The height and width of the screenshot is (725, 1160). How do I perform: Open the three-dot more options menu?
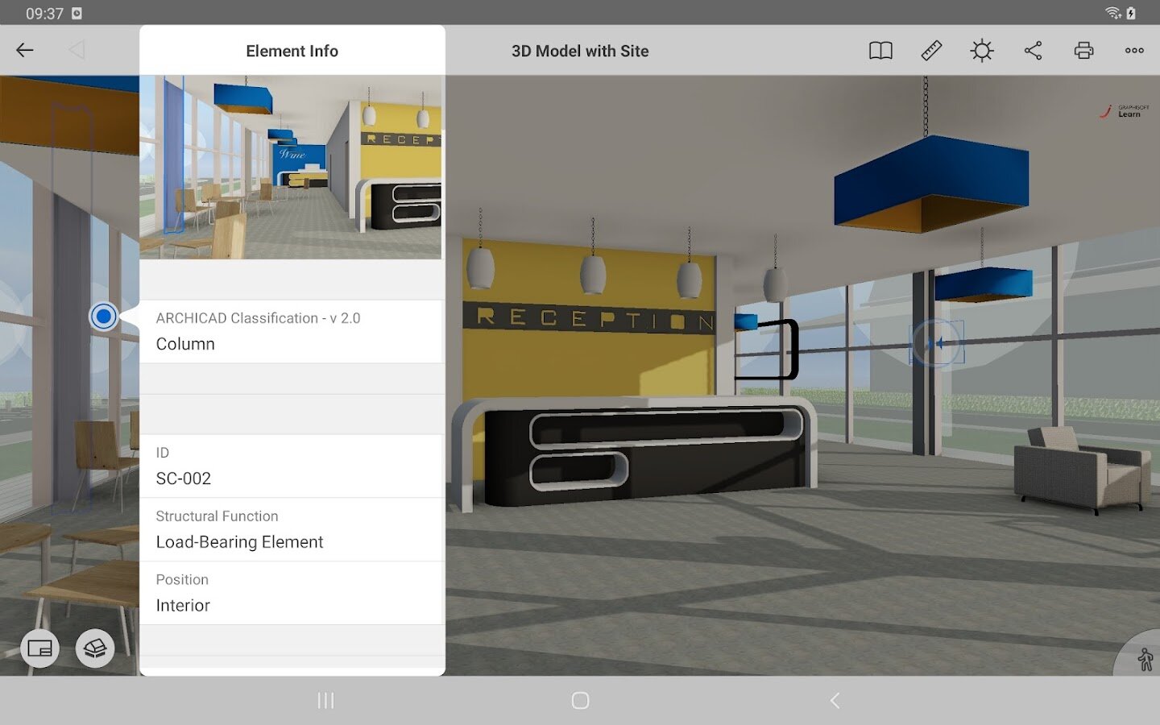tap(1134, 51)
